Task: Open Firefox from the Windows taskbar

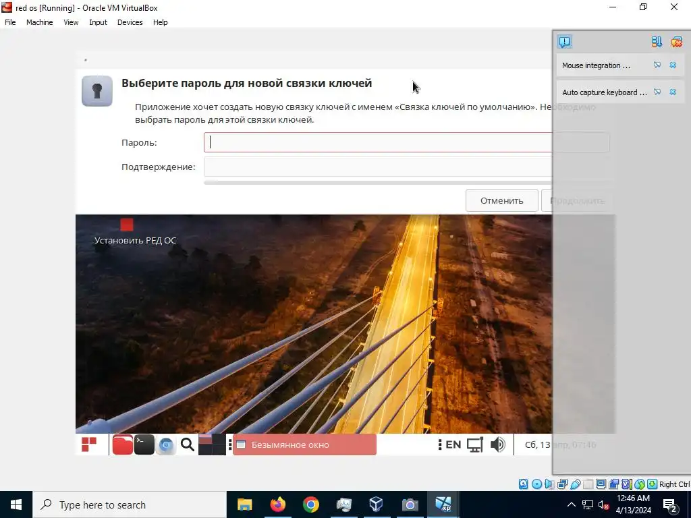Action: (277, 505)
